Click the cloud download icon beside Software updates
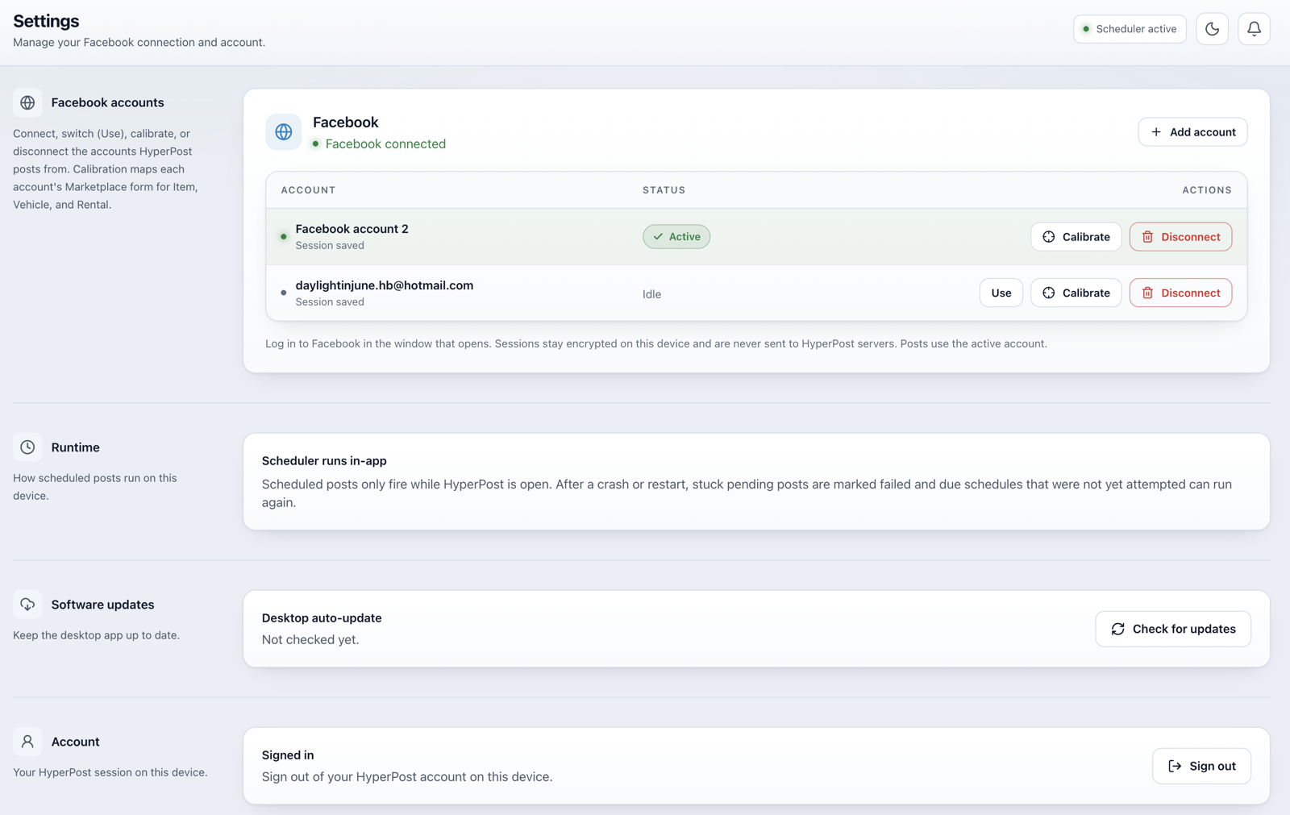Viewport: 1290px width, 815px height. tap(27, 605)
